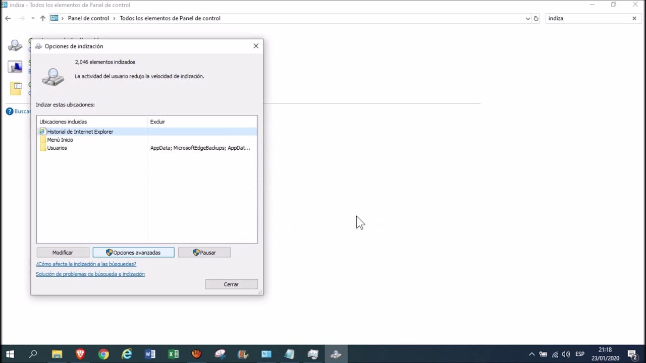Expand the address bar history dropdown

528,18
